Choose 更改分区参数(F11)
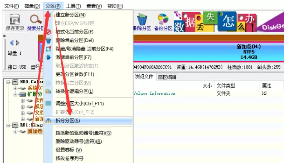This screenshot has height=163, width=291. point(89,74)
